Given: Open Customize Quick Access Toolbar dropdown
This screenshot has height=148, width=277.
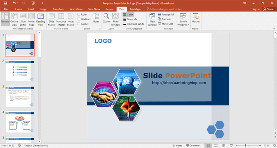Looking at the screenshot, I should [42, 3].
